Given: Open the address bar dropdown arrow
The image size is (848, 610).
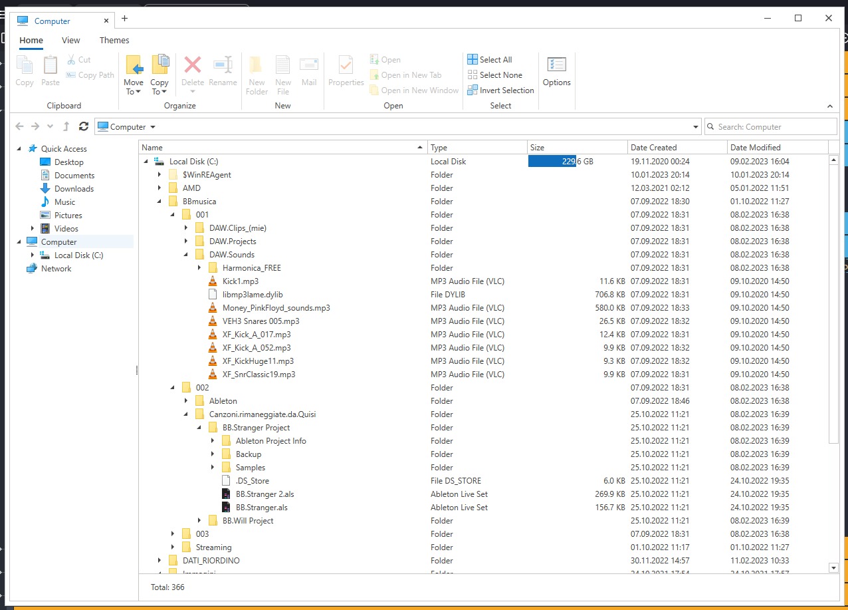Looking at the screenshot, I should click(695, 126).
